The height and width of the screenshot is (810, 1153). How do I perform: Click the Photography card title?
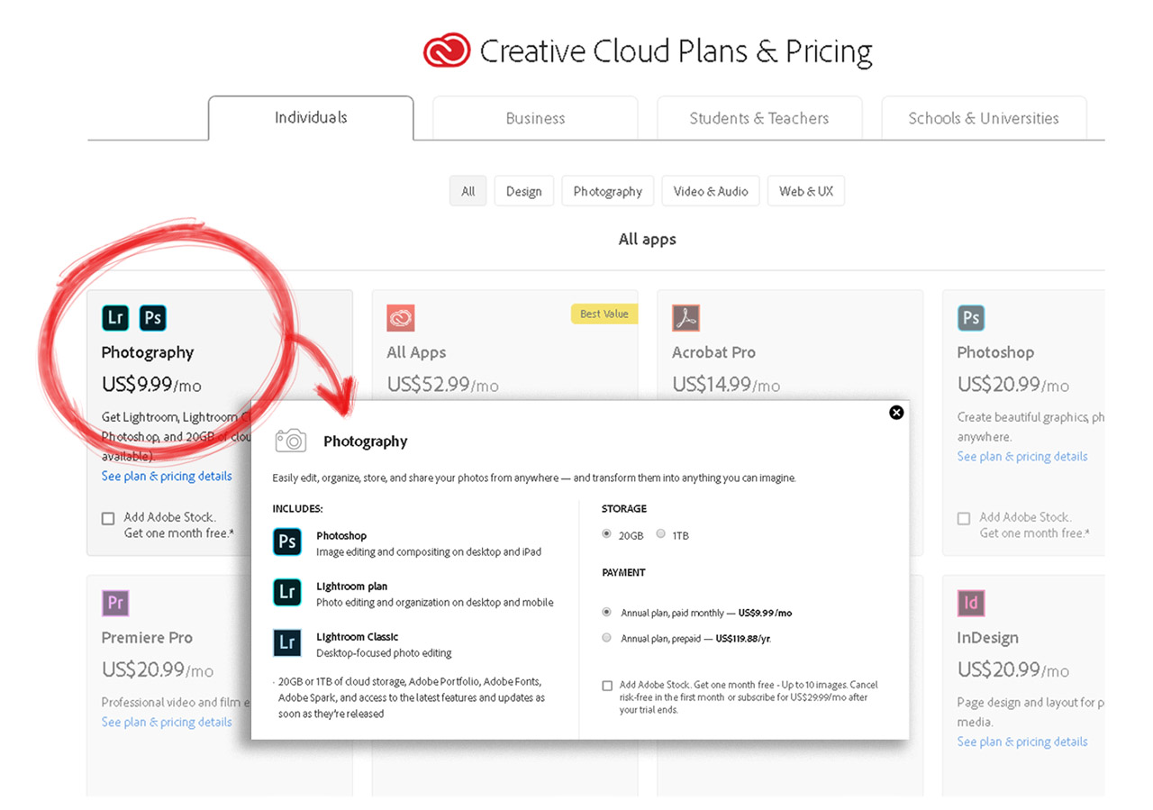tap(148, 352)
